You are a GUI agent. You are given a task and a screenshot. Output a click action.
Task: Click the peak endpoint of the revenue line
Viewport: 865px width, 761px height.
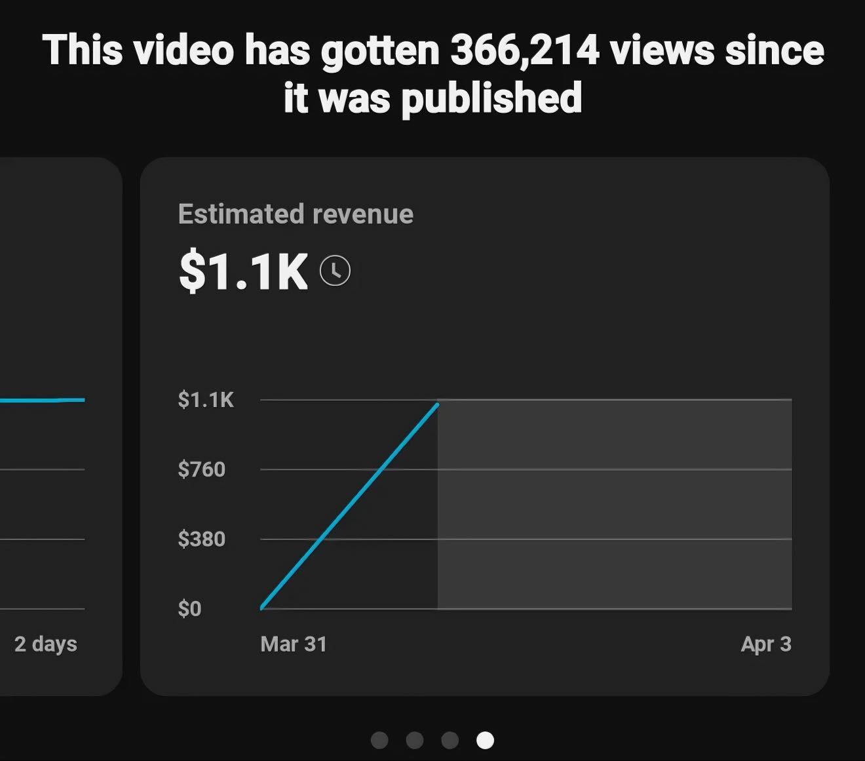pos(438,404)
